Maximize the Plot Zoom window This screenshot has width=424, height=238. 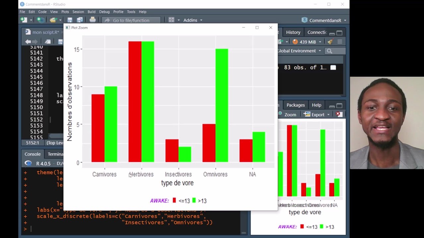[257, 27]
